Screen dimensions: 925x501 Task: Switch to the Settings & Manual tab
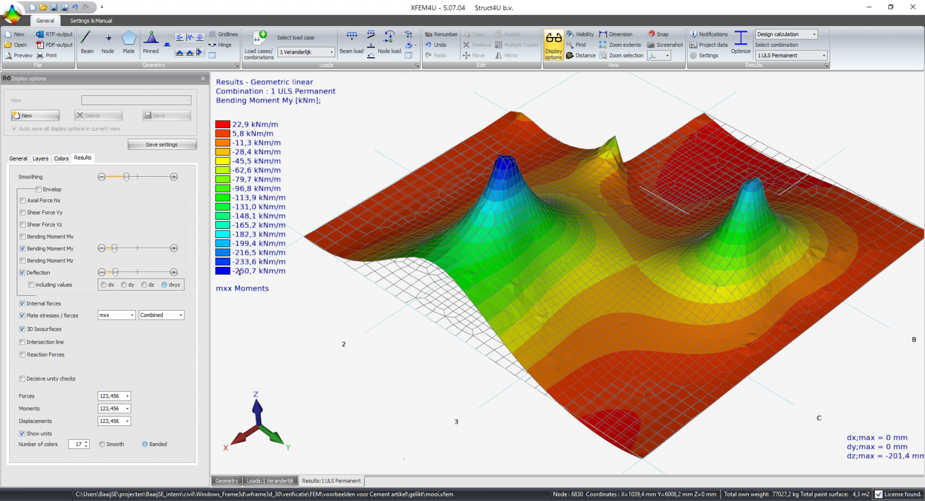click(x=91, y=21)
